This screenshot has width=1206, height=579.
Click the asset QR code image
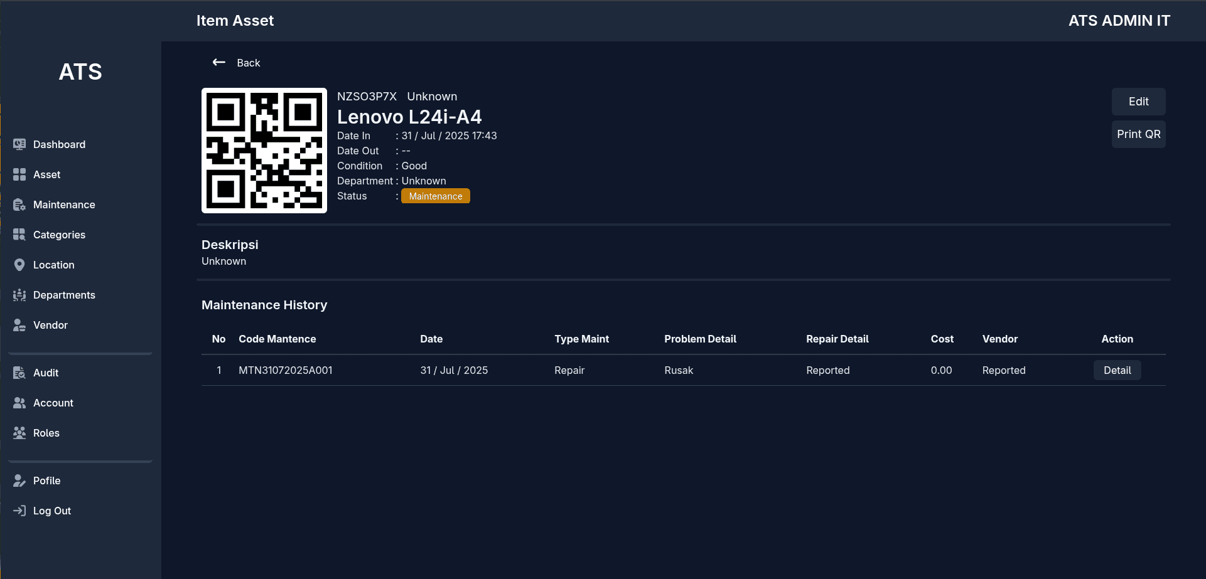coord(264,151)
